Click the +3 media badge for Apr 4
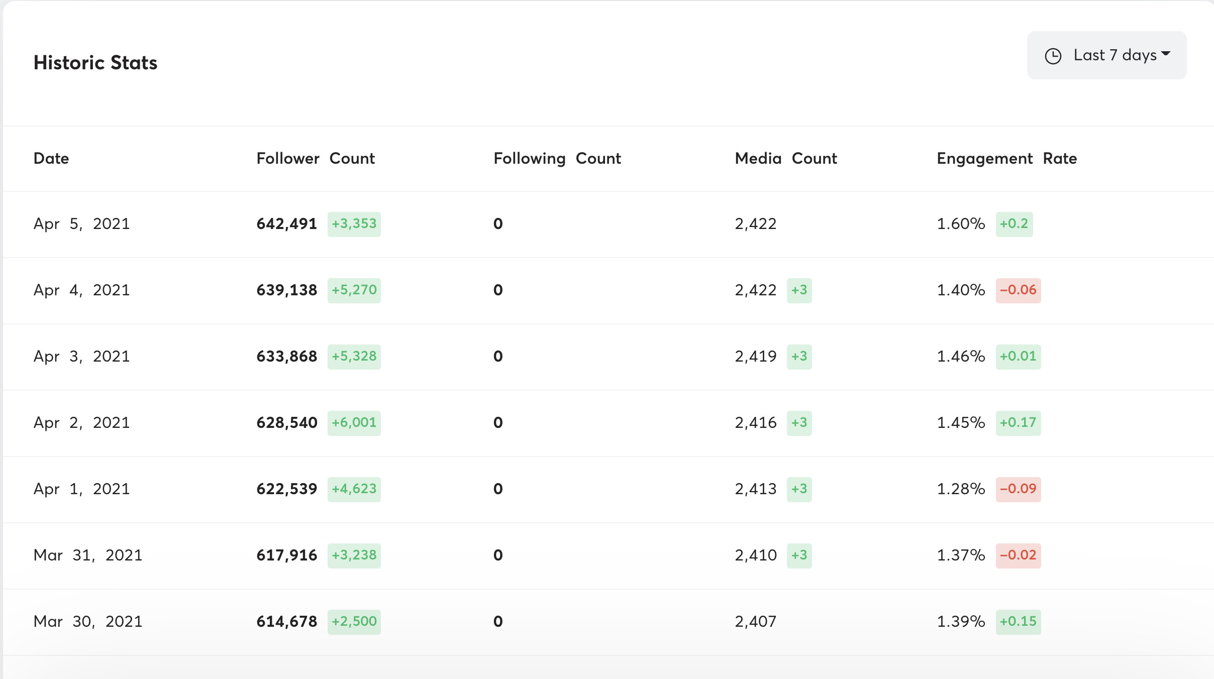 click(799, 290)
